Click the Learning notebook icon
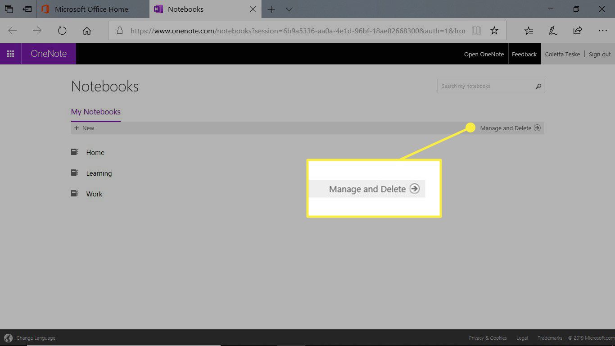615x346 pixels. click(x=74, y=173)
